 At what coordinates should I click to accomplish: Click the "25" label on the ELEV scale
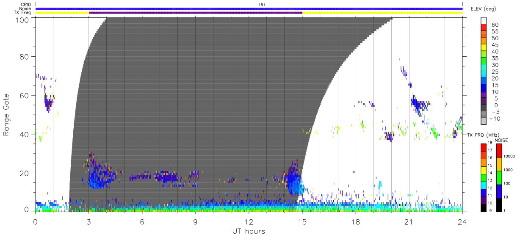click(495, 72)
